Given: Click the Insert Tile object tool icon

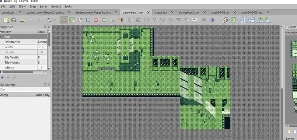Looking at the screenshot, I should (x=178, y=20).
